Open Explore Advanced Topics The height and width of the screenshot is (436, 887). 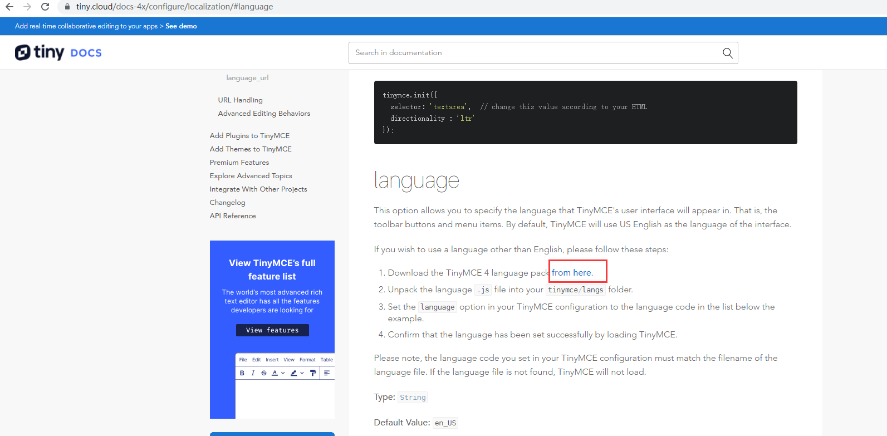coord(251,176)
